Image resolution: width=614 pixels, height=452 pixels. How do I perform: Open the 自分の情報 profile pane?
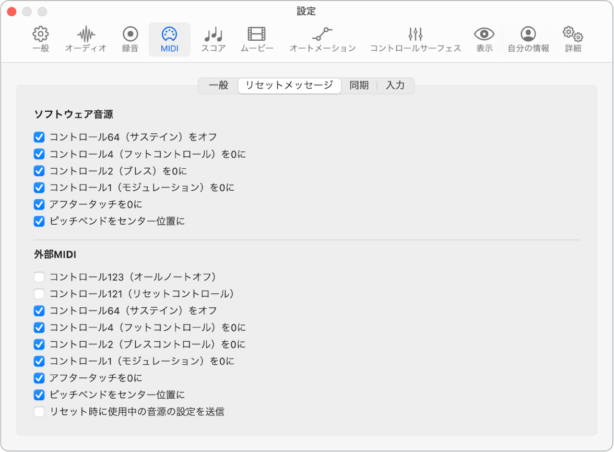tap(528, 40)
